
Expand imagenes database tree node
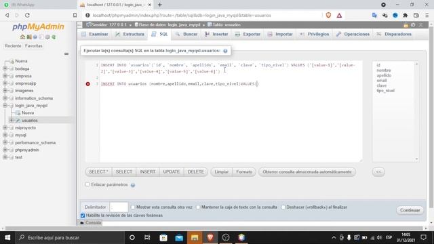point(5,90)
